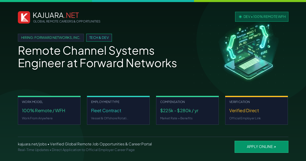Open the KAJUARA.NET site title
This screenshot has width=306, height=161.
[x=56, y=15]
